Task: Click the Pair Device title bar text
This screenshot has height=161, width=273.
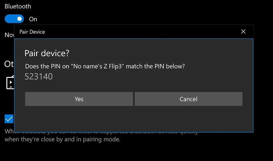Action: click(32, 32)
